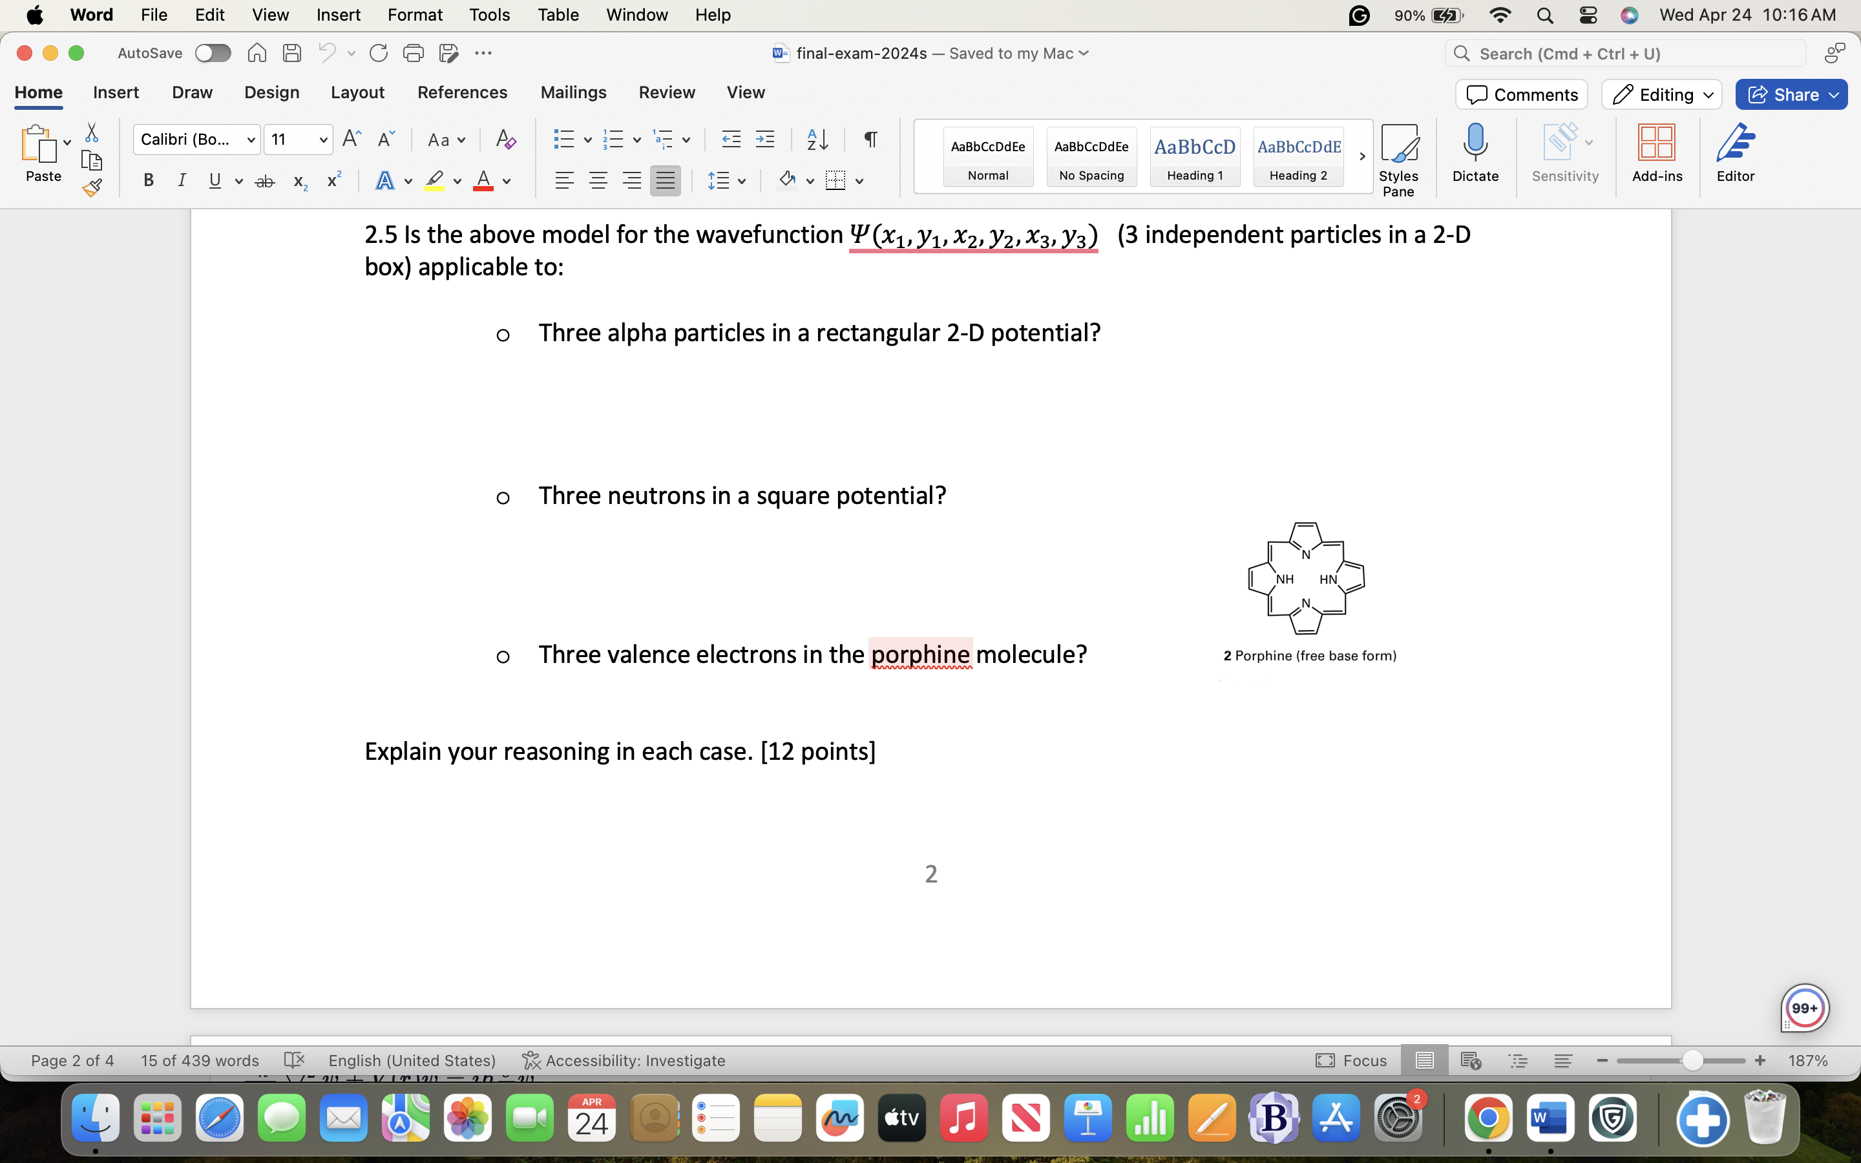This screenshot has width=1861, height=1163.
Task: Apply strikethrough formatting
Action: coord(264,182)
